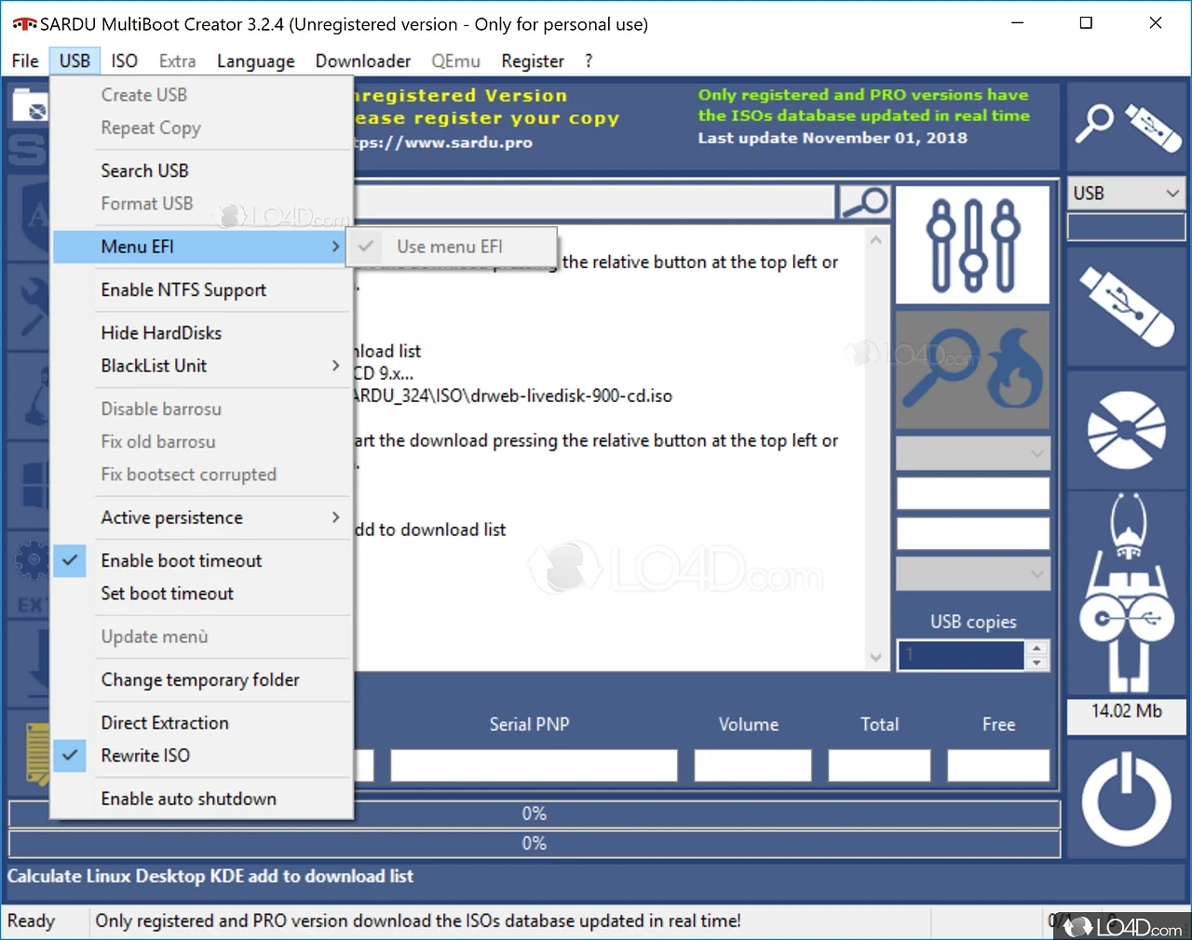The height and width of the screenshot is (940, 1192).
Task: Open the lower gray dropdown above USB copies
Action: tap(972, 574)
